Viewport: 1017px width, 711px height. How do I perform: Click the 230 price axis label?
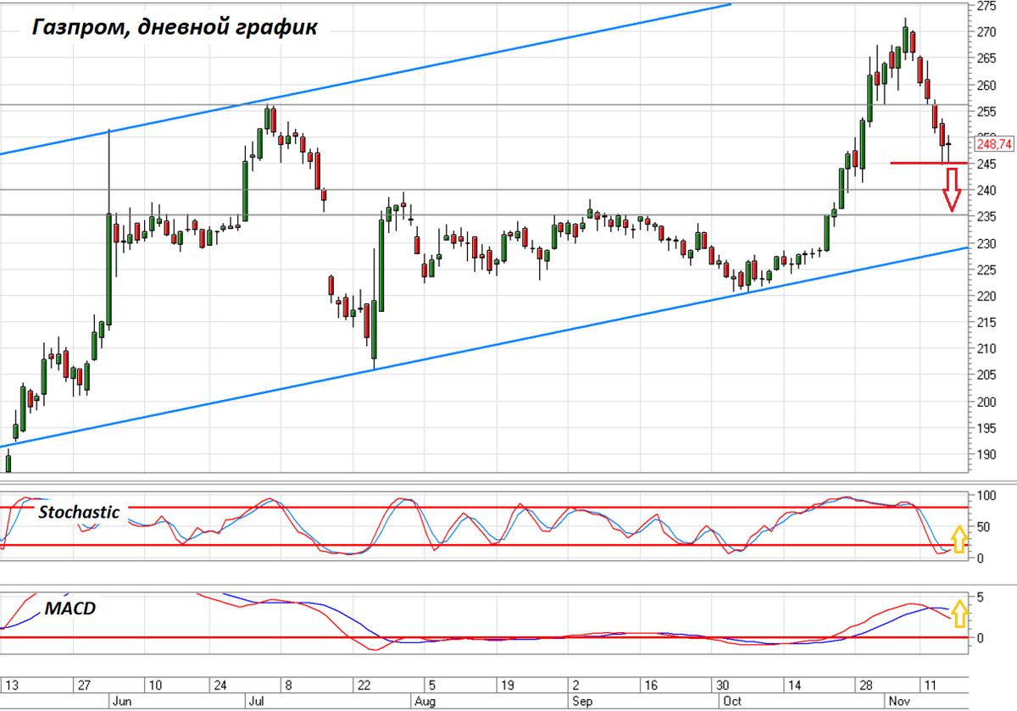[x=986, y=243]
